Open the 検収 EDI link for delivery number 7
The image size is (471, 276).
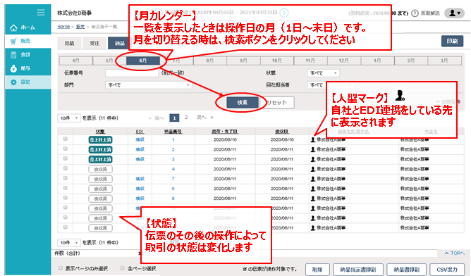(x=140, y=179)
